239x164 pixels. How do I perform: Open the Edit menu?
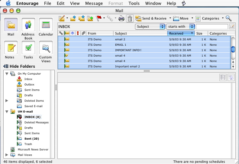click(61, 3)
